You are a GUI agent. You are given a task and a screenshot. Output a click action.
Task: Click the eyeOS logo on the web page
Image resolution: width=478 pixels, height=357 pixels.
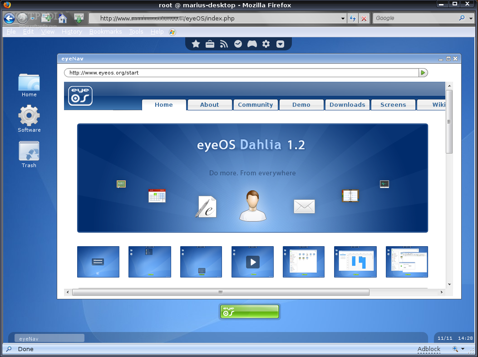pyautogui.click(x=80, y=96)
